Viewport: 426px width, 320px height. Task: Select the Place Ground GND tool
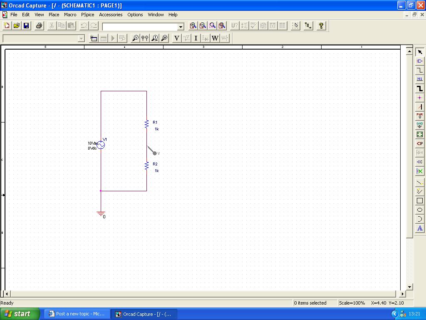[x=420, y=125]
